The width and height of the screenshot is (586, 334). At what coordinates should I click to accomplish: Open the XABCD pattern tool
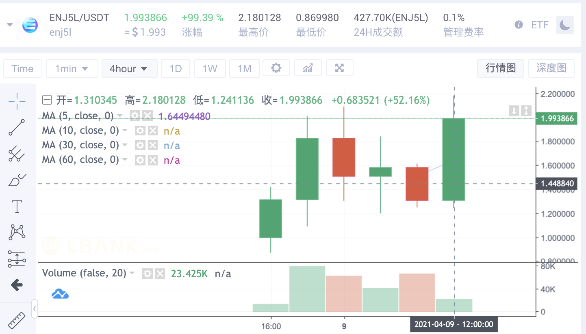click(16, 232)
